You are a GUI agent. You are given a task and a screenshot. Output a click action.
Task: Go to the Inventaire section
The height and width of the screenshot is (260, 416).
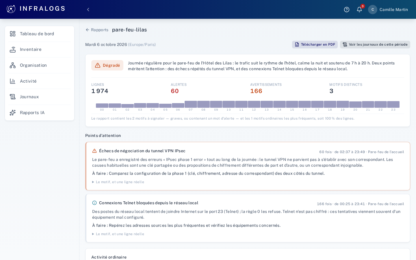tap(40, 50)
